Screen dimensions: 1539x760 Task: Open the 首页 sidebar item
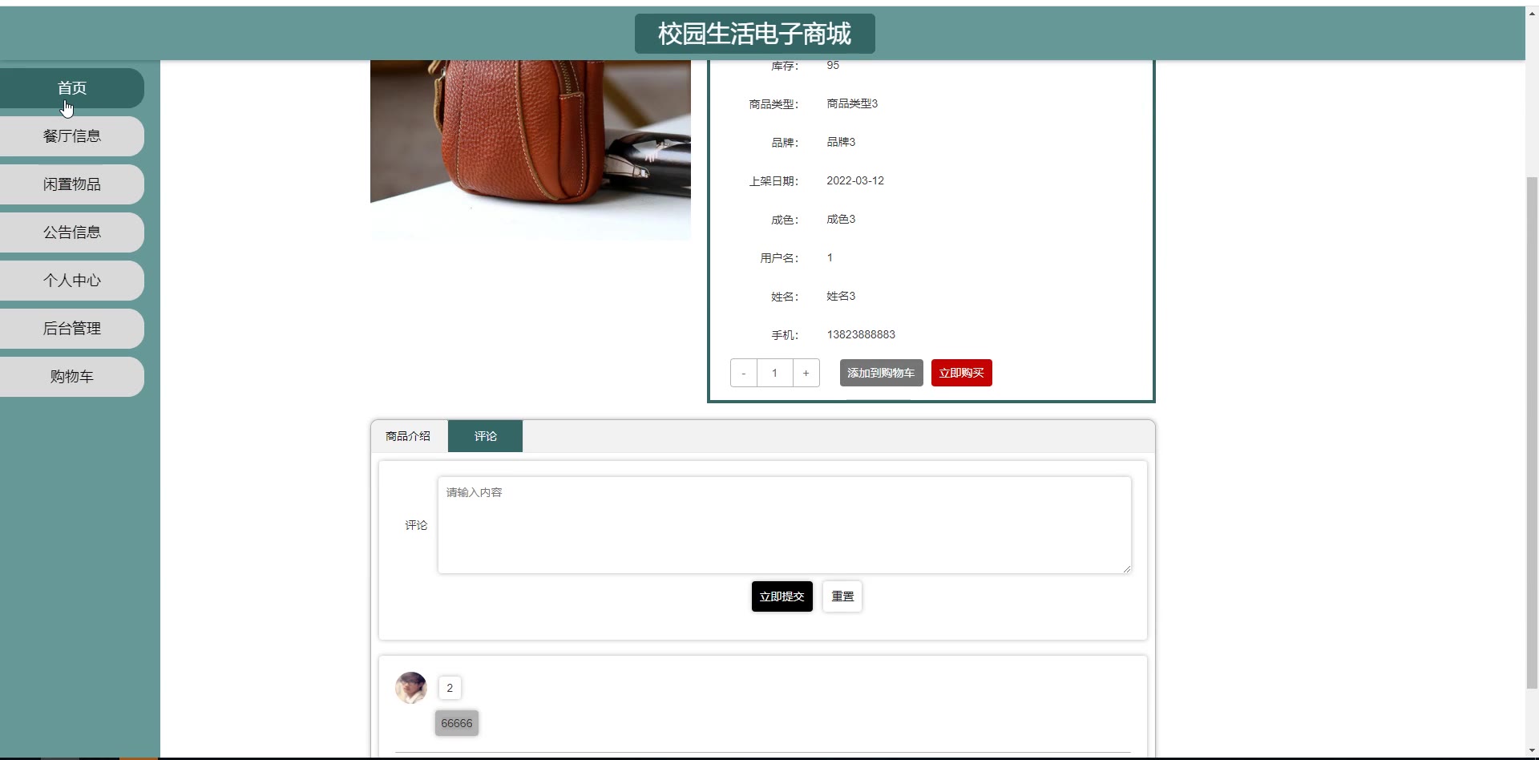[x=72, y=88]
